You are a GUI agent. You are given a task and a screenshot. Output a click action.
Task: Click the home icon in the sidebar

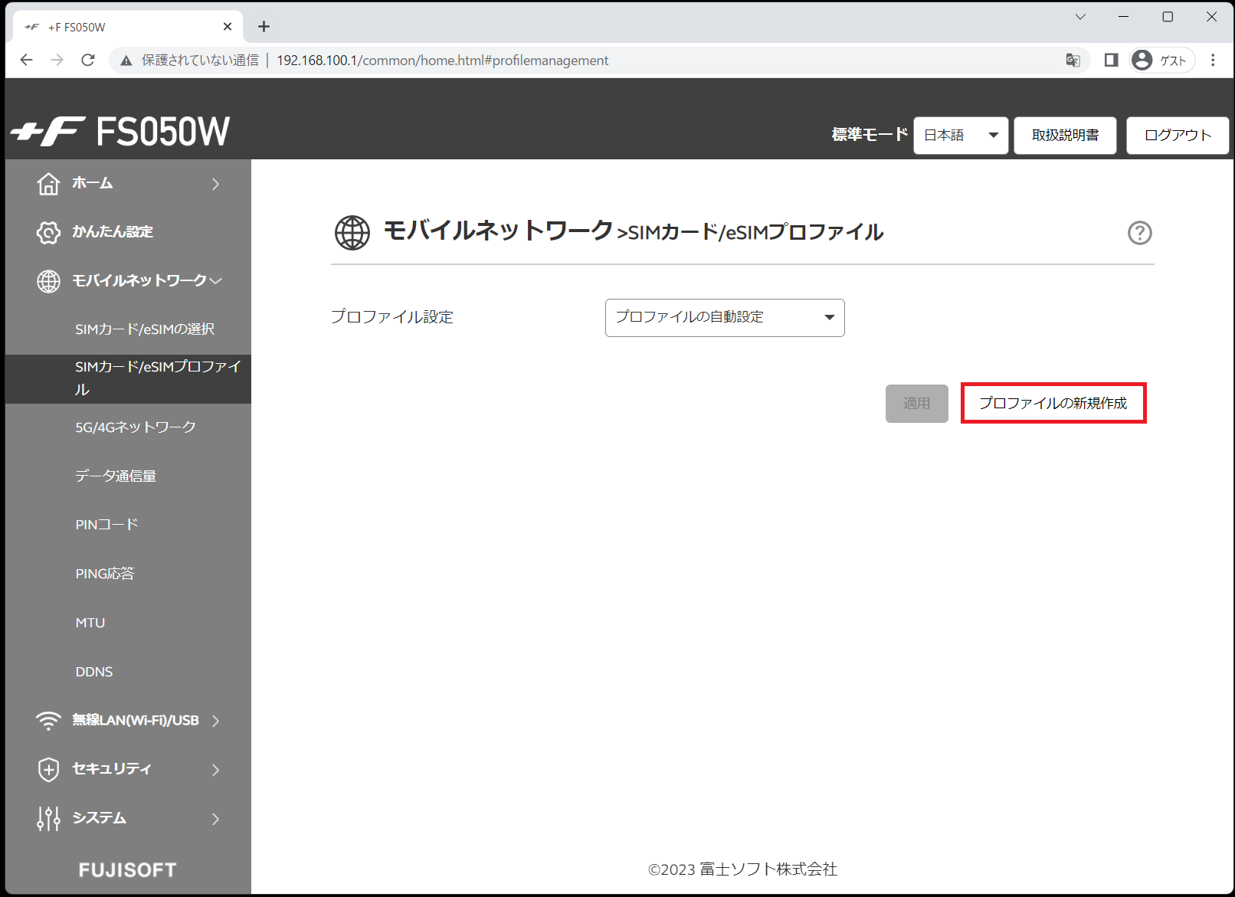[48, 184]
